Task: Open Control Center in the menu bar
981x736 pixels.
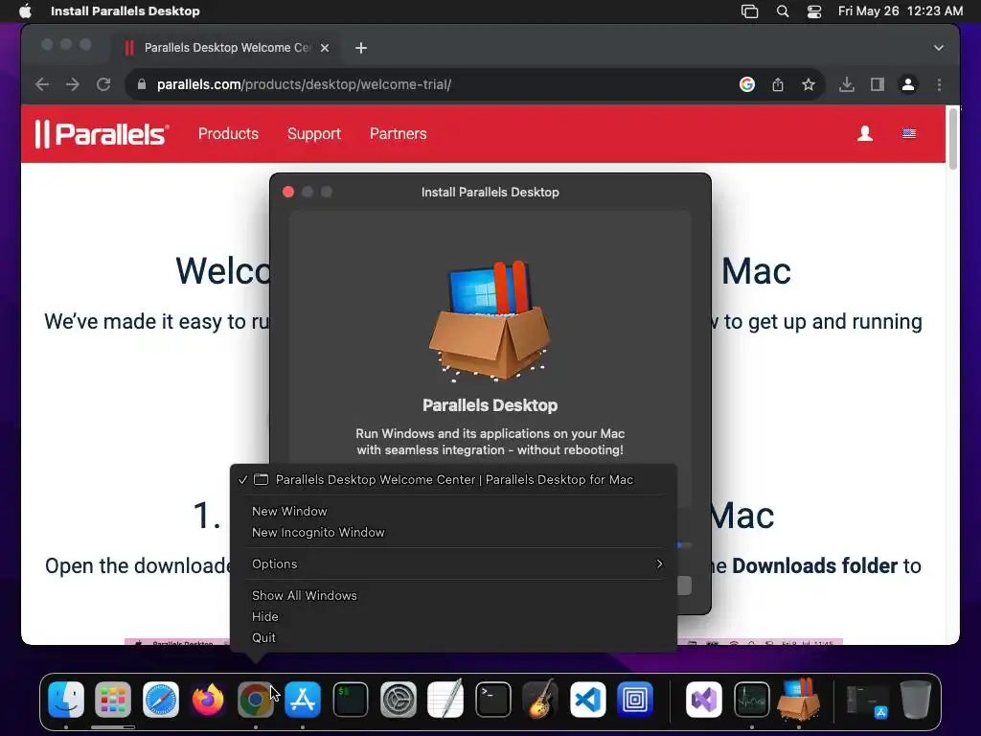Action: point(814,11)
